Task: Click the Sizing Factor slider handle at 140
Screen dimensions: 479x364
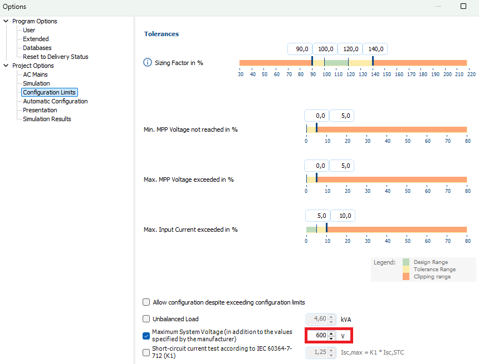Action: (373, 62)
